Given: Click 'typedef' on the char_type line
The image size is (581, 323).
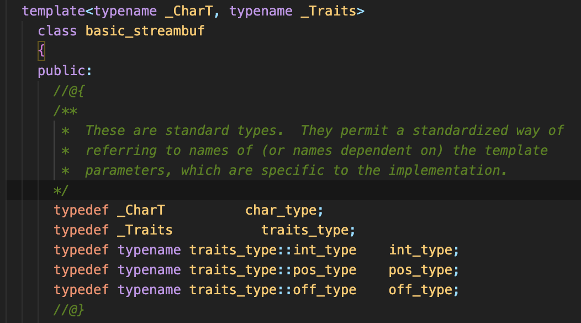Looking at the screenshot, I should [82, 211].
